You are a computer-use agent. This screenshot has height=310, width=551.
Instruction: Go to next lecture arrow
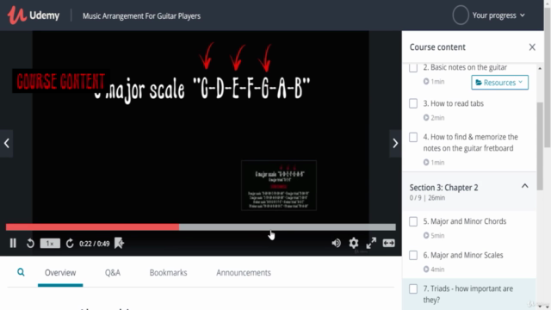[395, 143]
